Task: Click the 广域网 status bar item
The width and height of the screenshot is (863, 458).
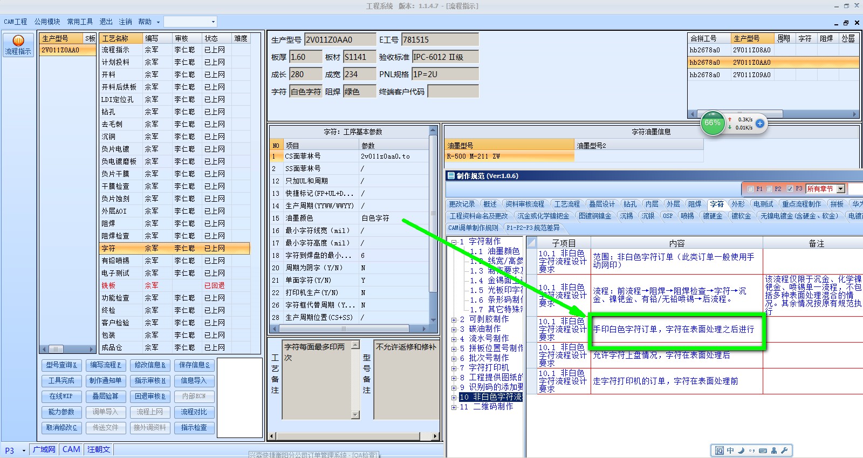Action: (44, 450)
